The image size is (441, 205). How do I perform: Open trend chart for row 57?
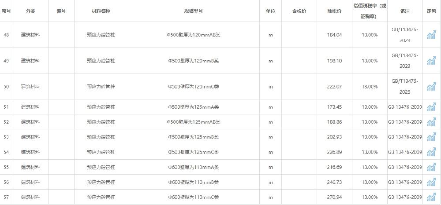(431, 198)
